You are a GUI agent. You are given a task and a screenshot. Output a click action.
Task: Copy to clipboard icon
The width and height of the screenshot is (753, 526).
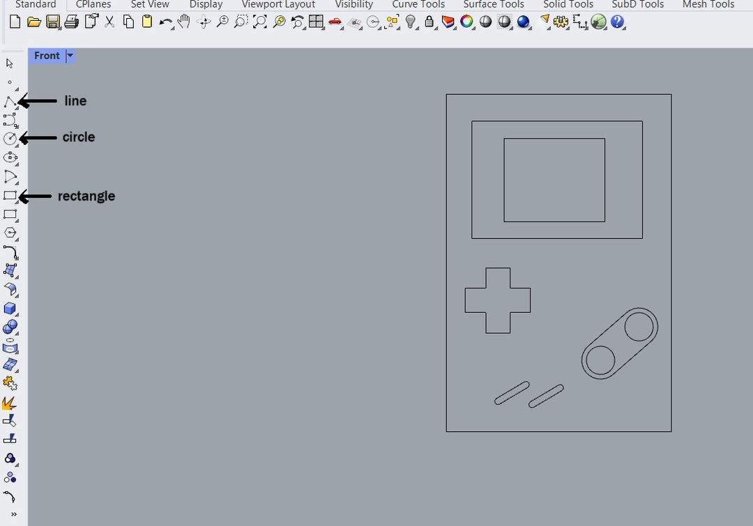coord(129,22)
